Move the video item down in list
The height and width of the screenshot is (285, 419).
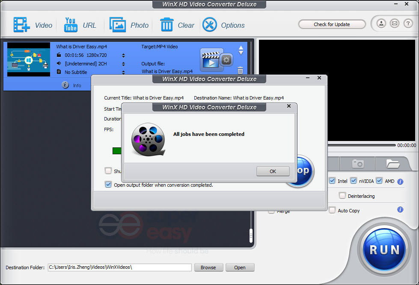tap(241, 53)
